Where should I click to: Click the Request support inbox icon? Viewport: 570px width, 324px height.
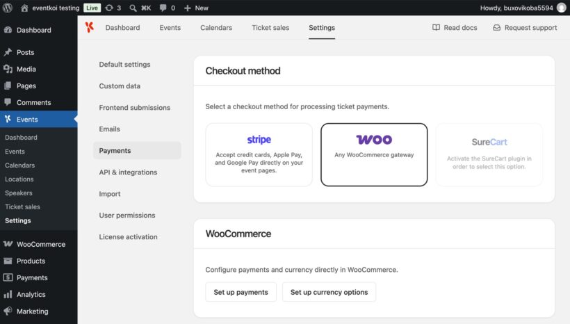(x=496, y=28)
